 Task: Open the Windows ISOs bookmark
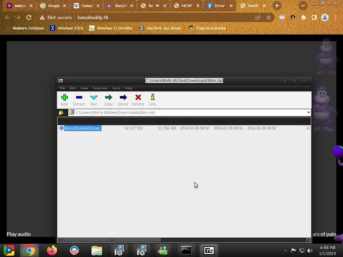[x=67, y=28]
